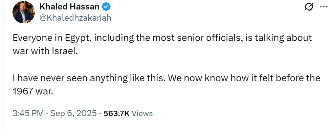Click the display name Khaled Hassan
The height and width of the screenshot is (129, 331).
[x=69, y=7]
